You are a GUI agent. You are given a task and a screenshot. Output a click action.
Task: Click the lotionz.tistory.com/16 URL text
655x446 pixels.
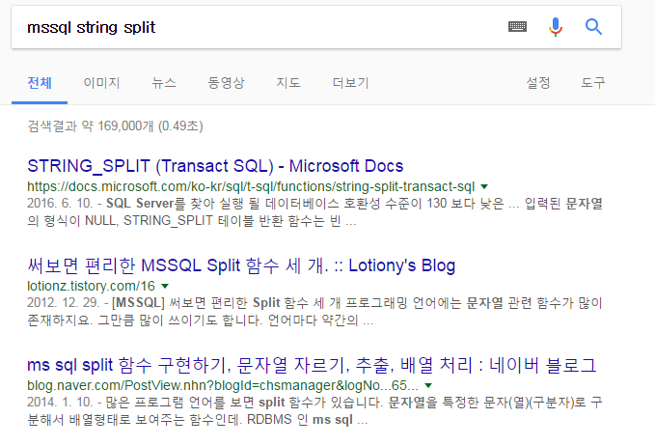click(91, 287)
